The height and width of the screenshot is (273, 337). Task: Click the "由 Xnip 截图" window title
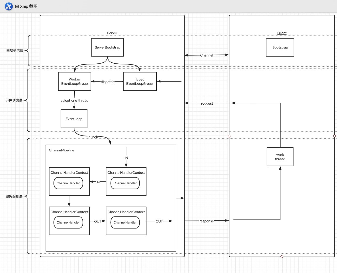26,6
